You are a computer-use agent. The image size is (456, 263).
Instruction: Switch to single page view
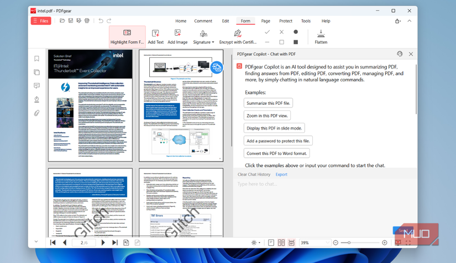point(271,243)
